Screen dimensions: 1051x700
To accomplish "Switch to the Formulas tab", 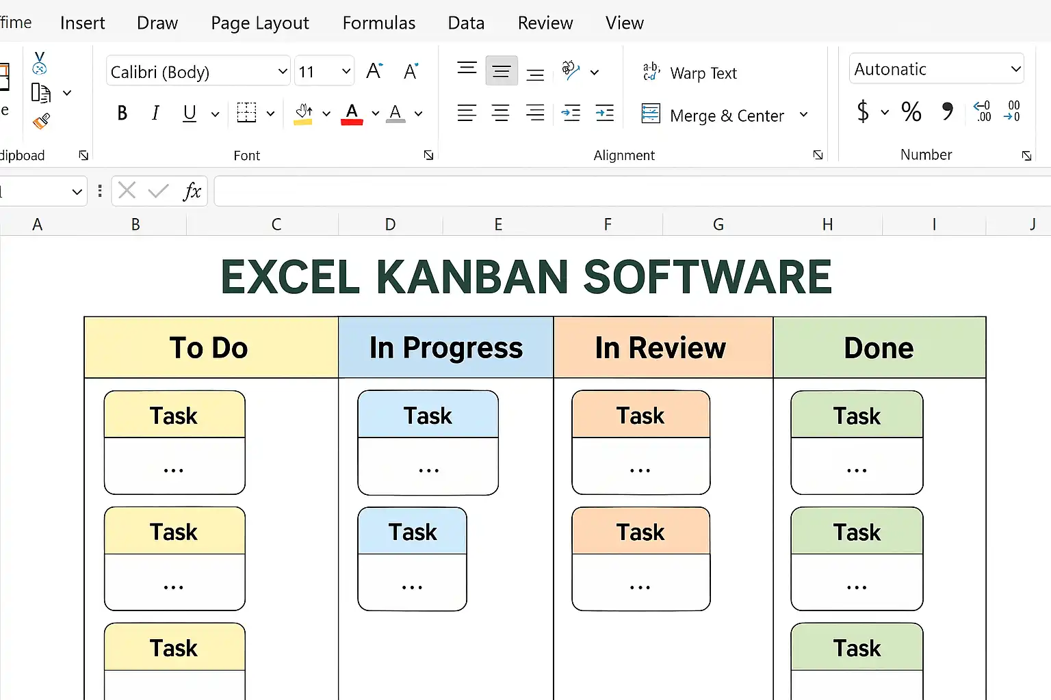I will (378, 23).
